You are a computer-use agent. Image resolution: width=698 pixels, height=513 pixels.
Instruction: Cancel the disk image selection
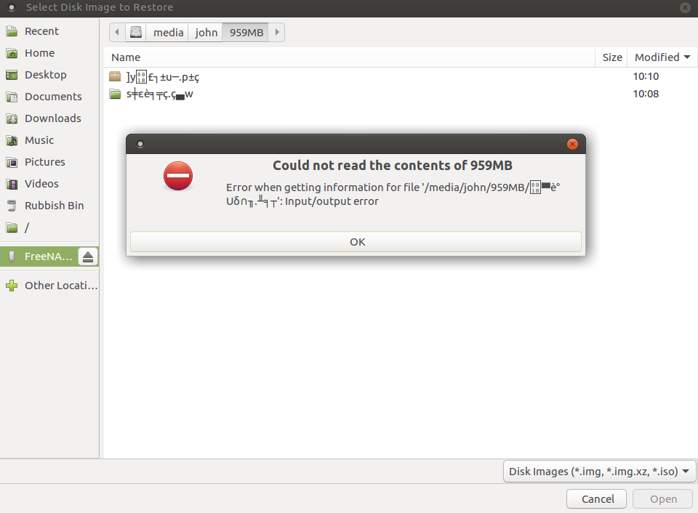[596, 498]
